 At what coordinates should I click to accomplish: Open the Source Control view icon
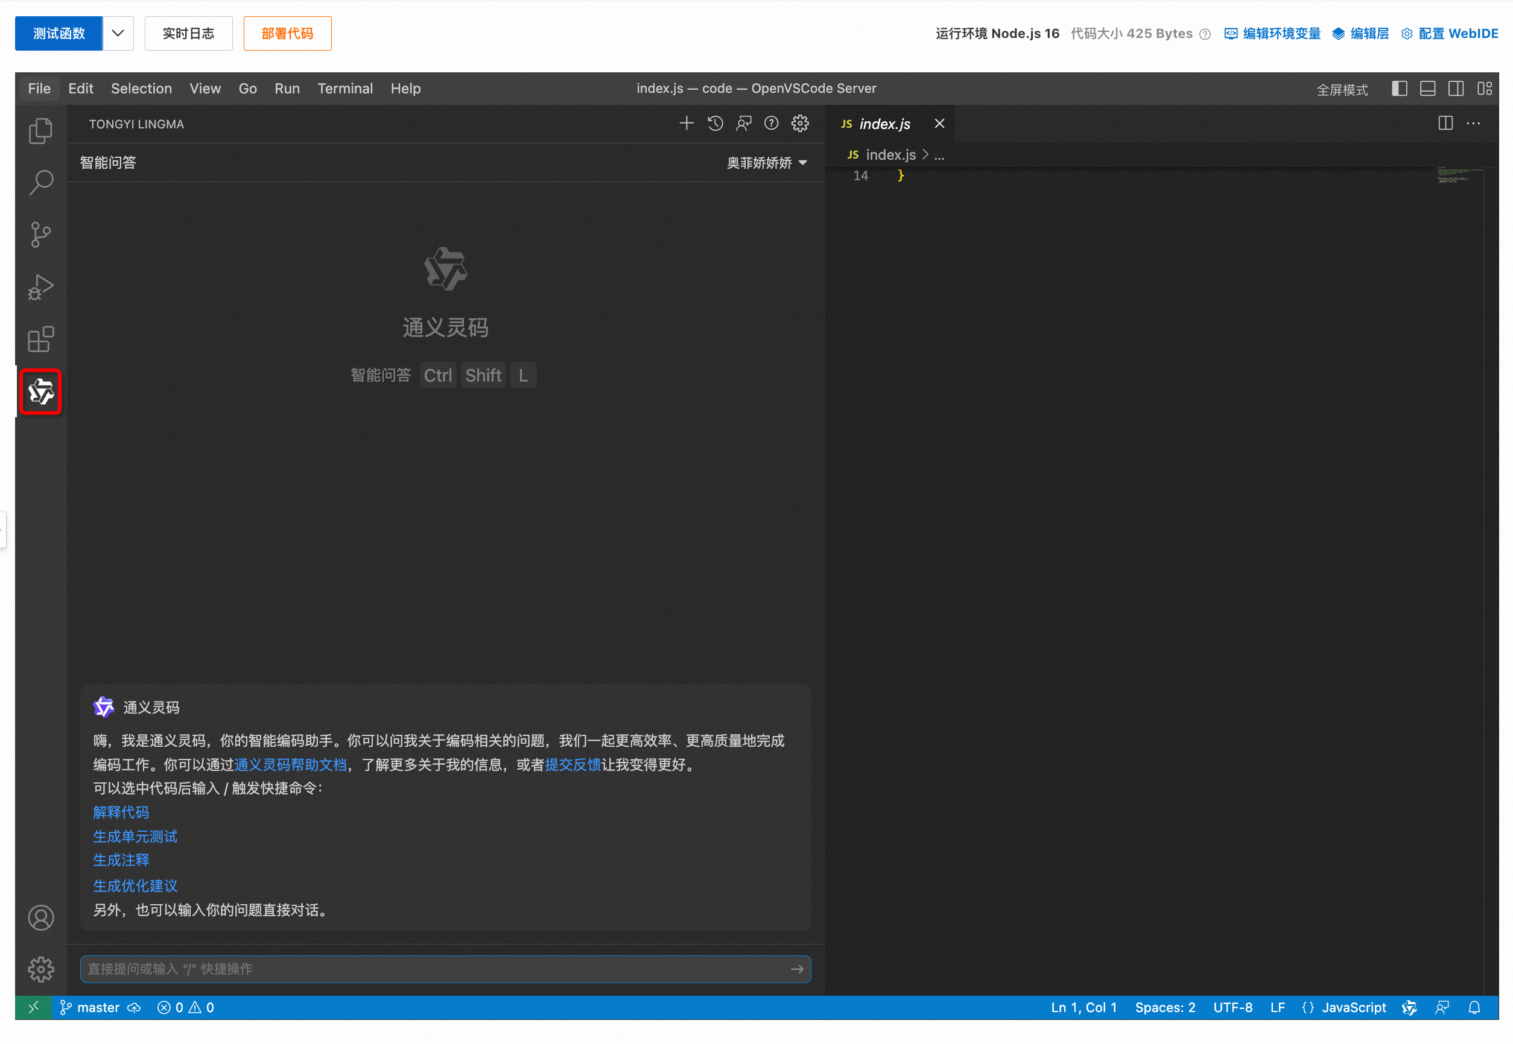coord(40,235)
